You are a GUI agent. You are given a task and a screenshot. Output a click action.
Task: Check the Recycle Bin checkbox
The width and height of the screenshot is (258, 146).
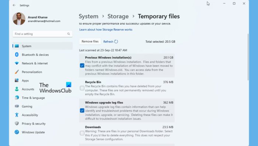click(x=82, y=88)
